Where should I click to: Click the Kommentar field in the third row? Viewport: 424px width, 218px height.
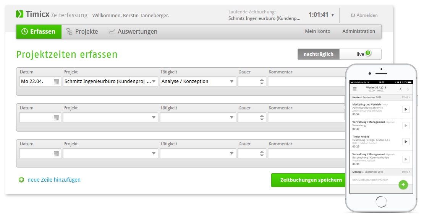tap(307, 153)
